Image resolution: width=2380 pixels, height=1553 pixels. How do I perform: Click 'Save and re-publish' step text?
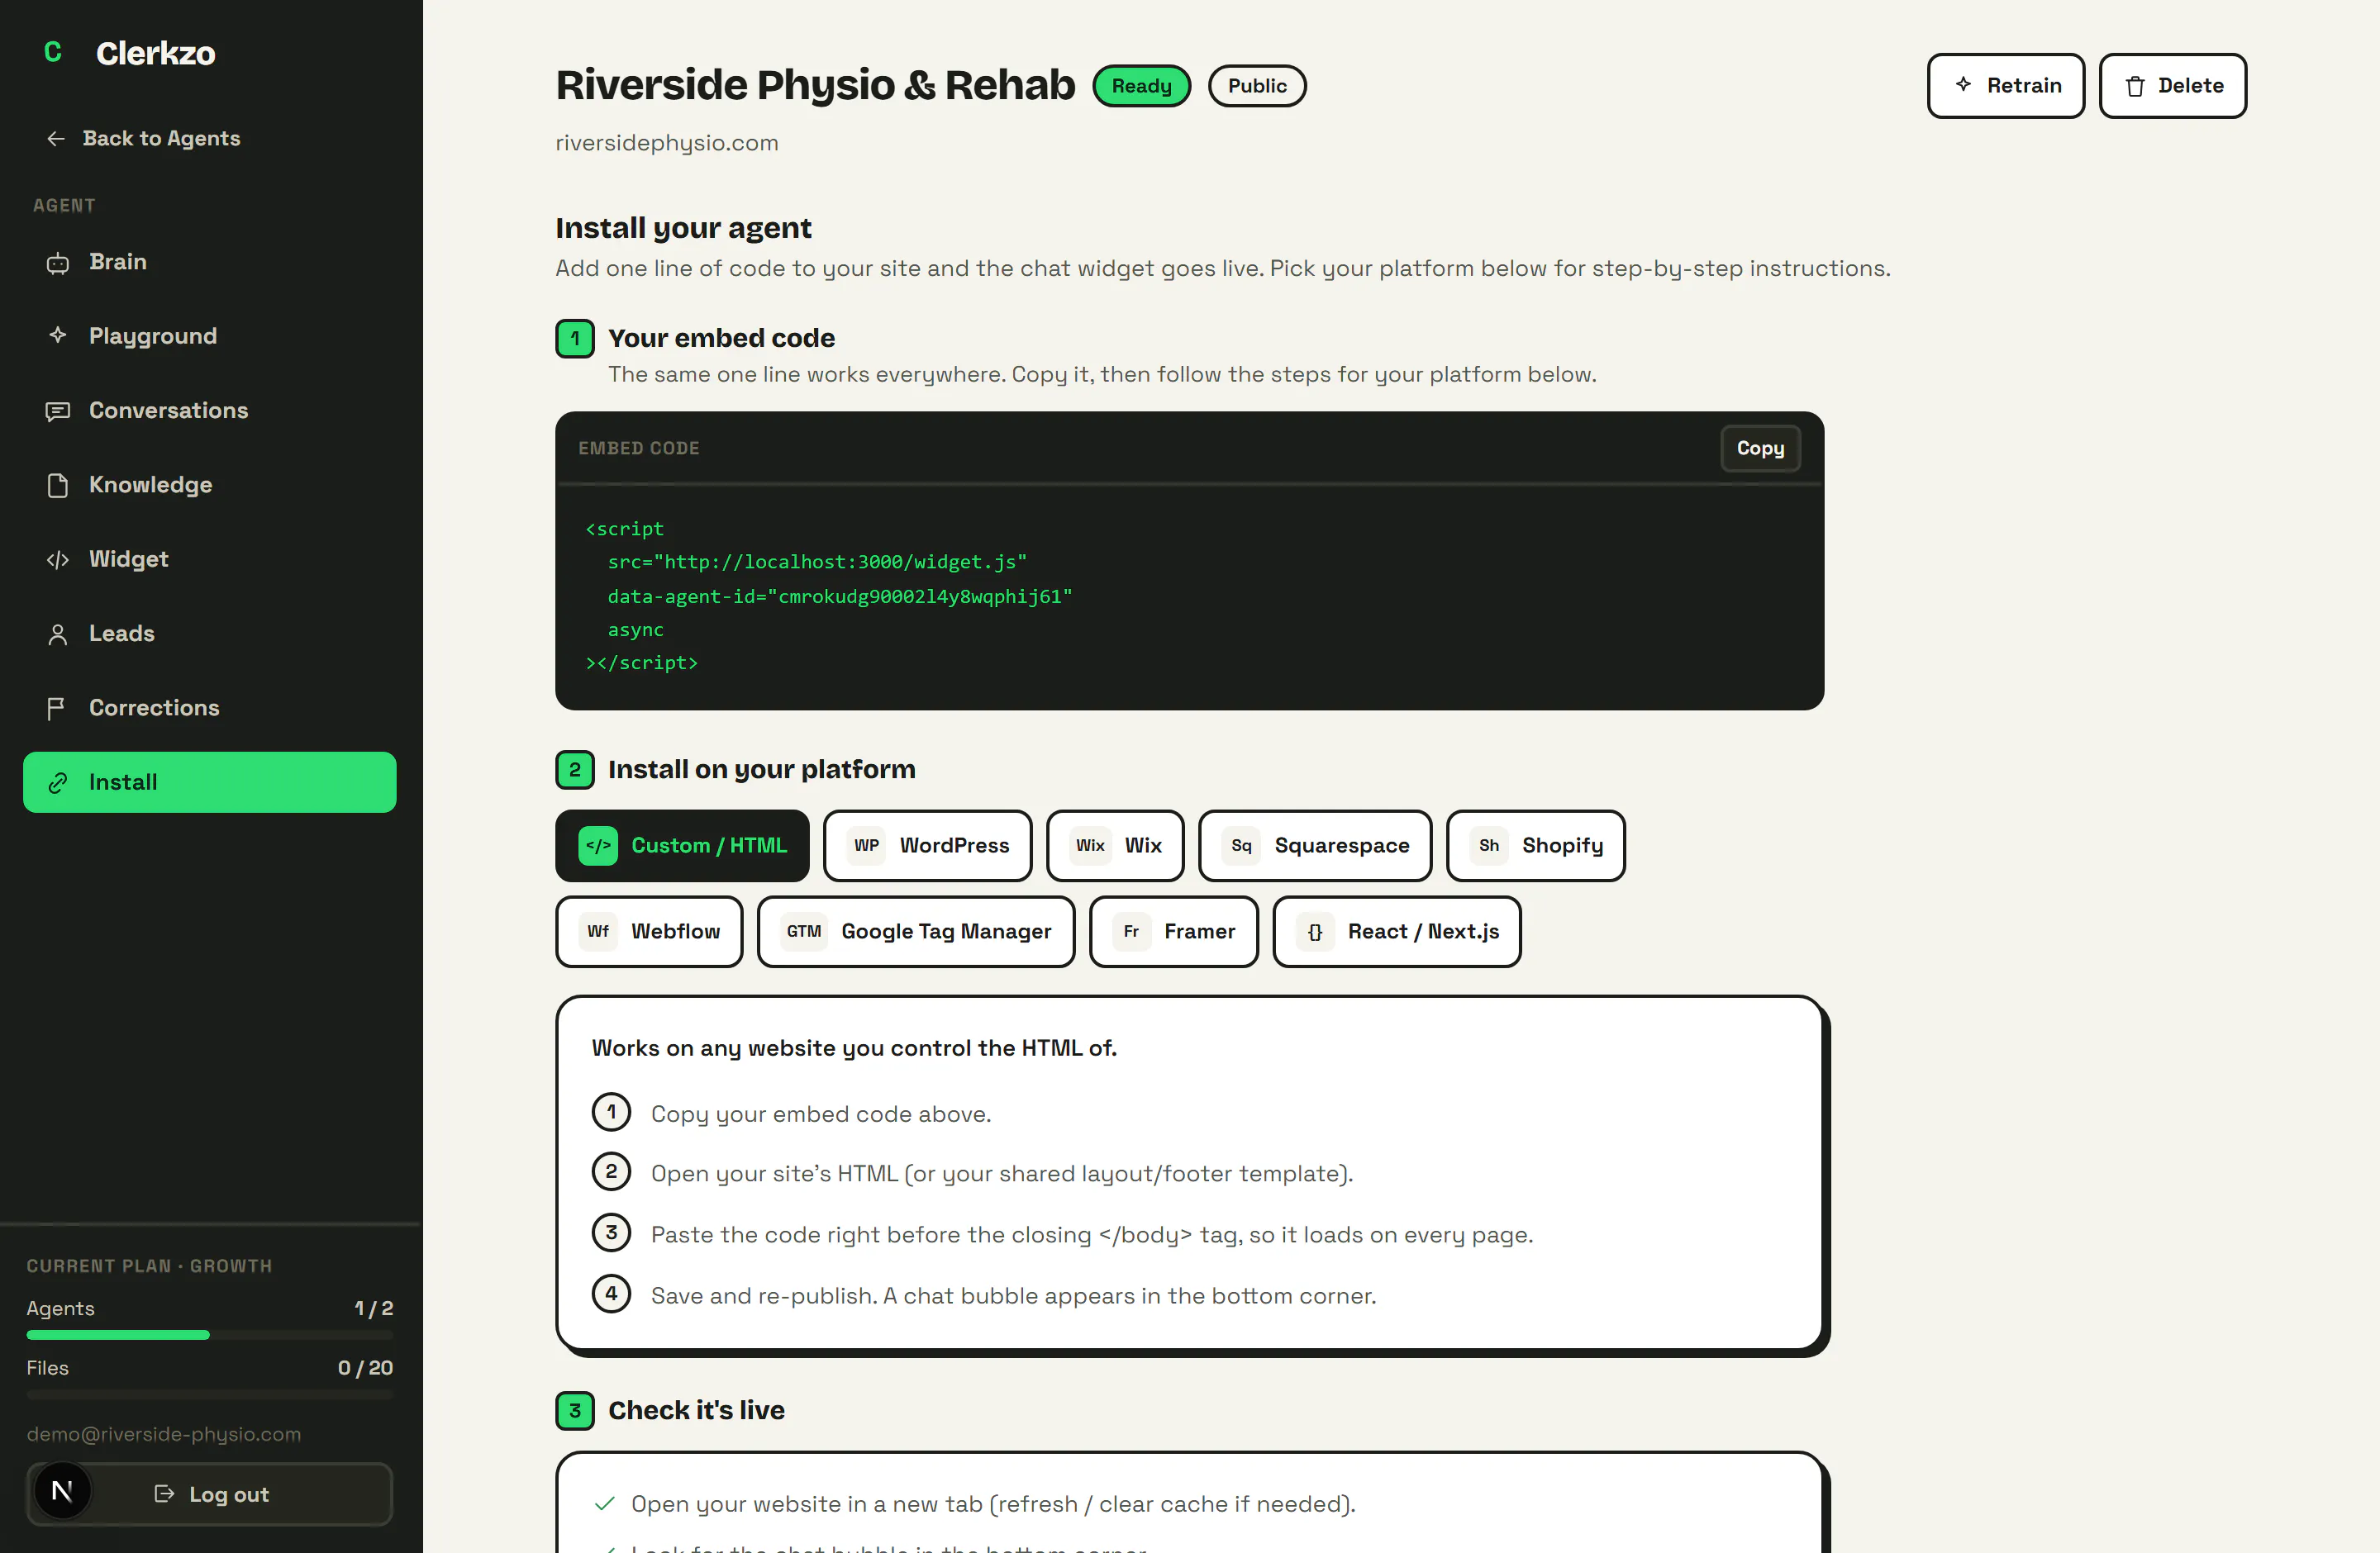1013,1295
